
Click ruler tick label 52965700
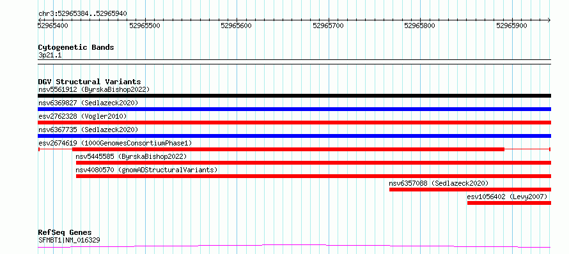tap(328, 26)
